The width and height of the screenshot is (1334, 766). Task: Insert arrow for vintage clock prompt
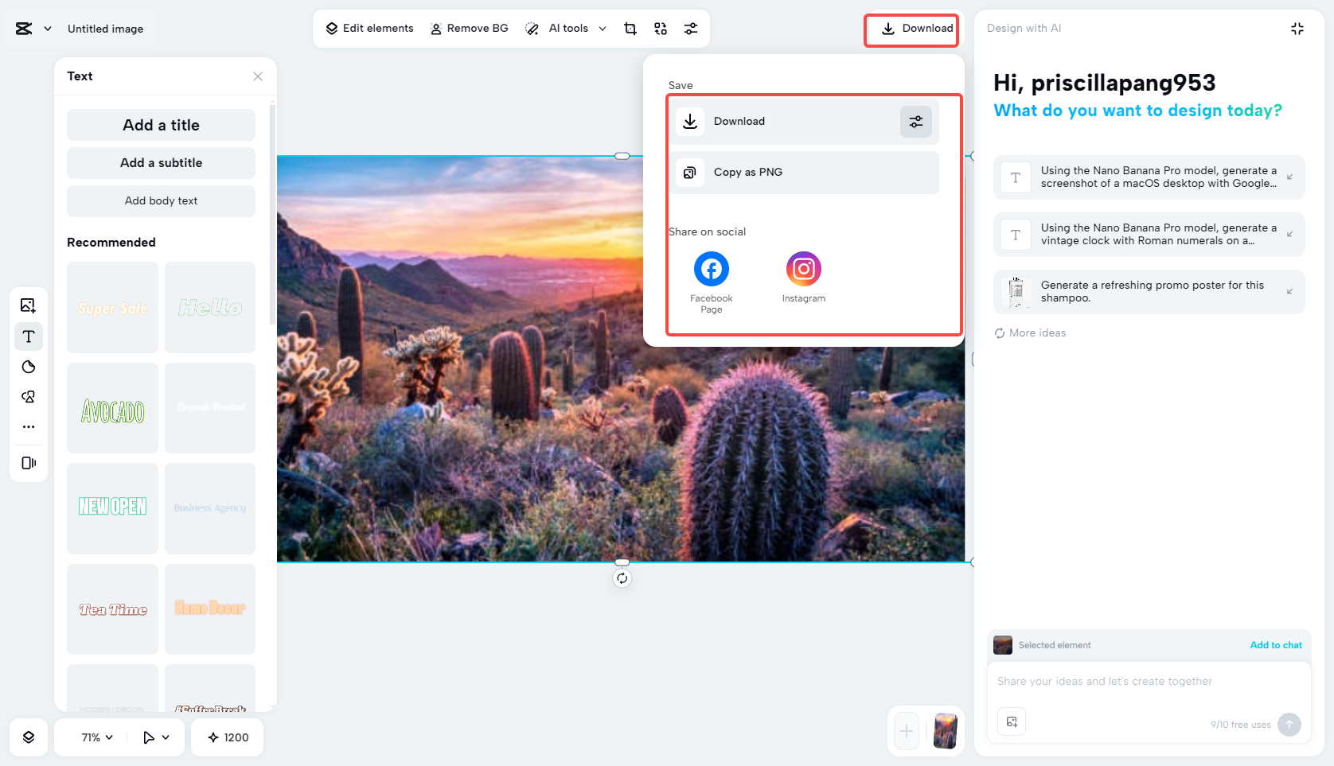click(x=1289, y=235)
